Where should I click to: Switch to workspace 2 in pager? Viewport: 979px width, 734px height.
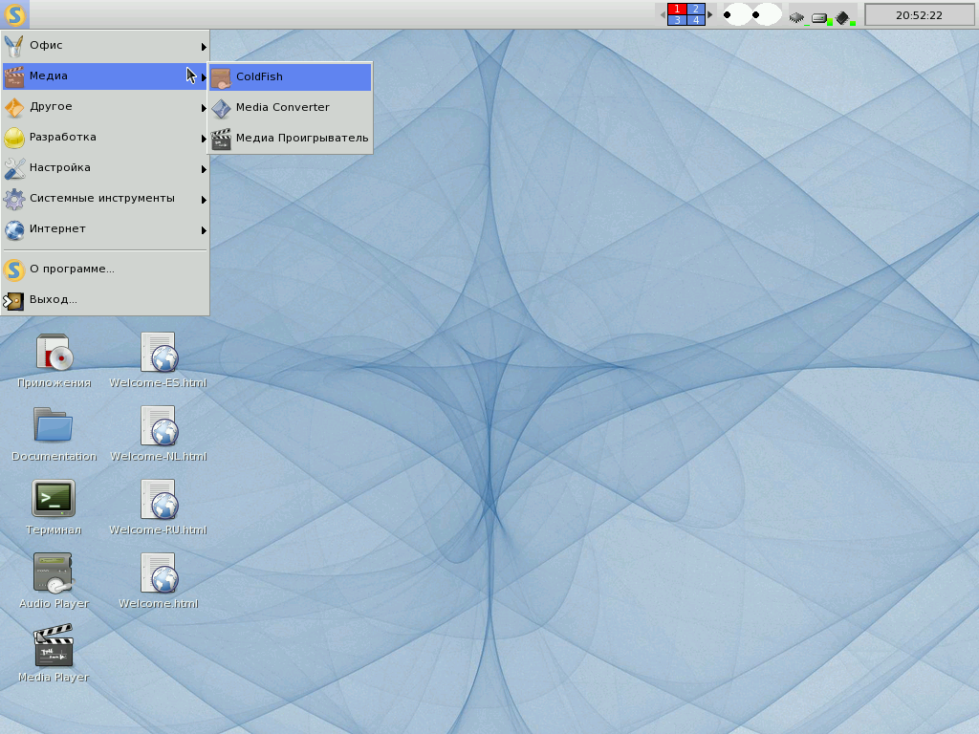(x=696, y=9)
